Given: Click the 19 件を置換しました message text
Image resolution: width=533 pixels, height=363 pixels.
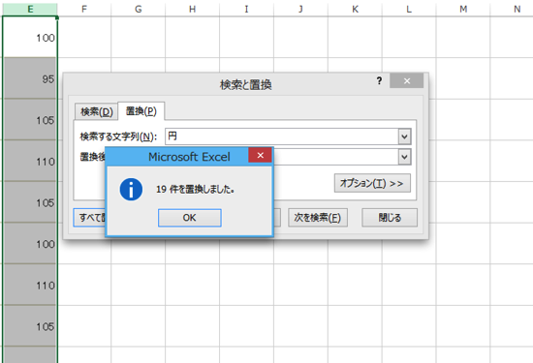Looking at the screenshot, I should click(195, 189).
